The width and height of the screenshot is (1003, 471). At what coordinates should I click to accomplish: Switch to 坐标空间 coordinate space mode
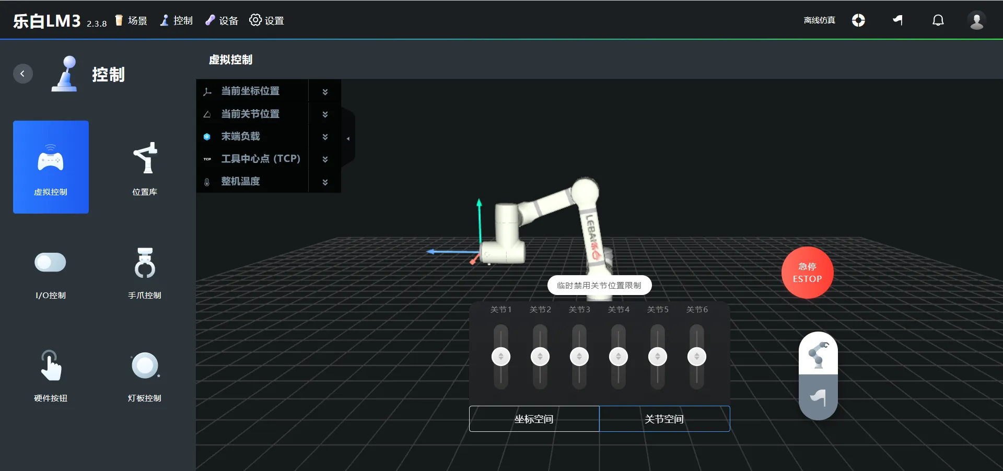(534, 419)
